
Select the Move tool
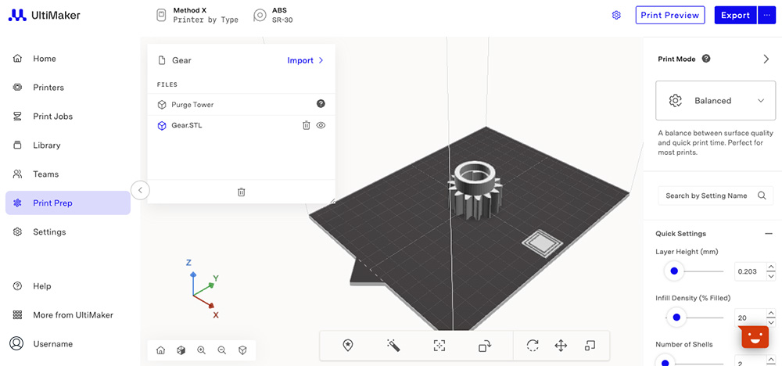pyautogui.click(x=561, y=346)
